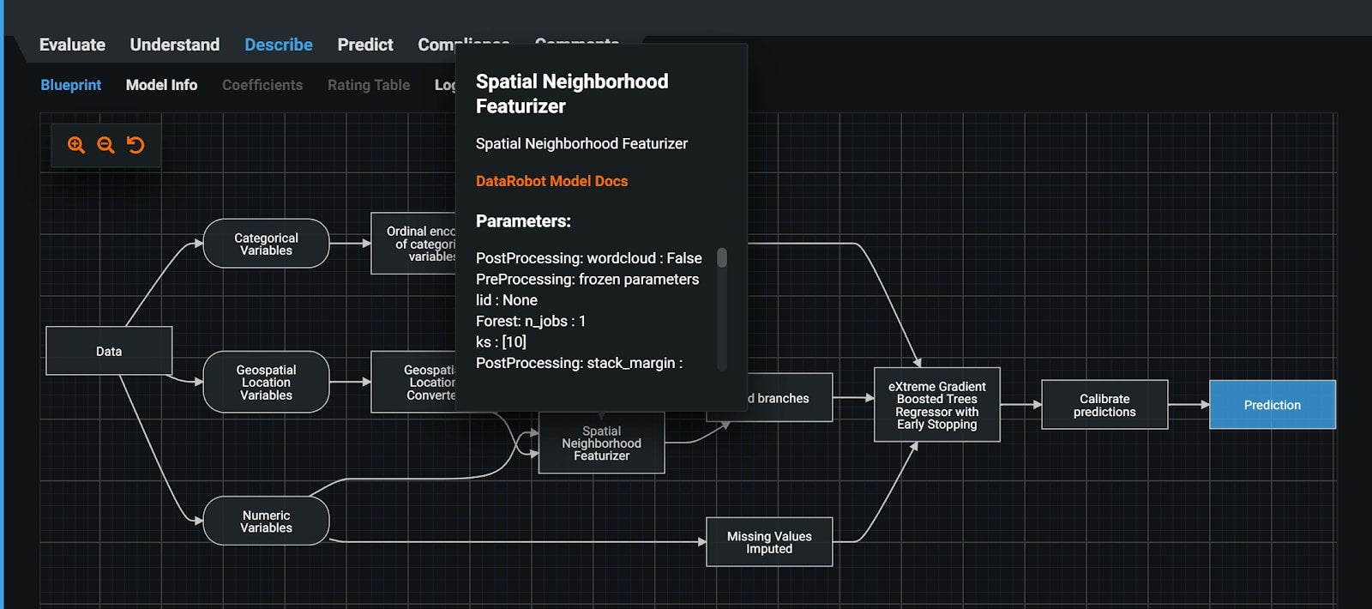Zoom in on the blueprint diagram
Viewport: 1372px width, 609px height.
point(76,145)
